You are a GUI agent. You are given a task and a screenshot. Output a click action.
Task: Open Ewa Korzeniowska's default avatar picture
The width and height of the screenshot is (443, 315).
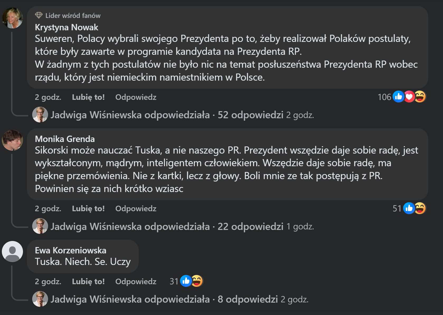coord(12,252)
